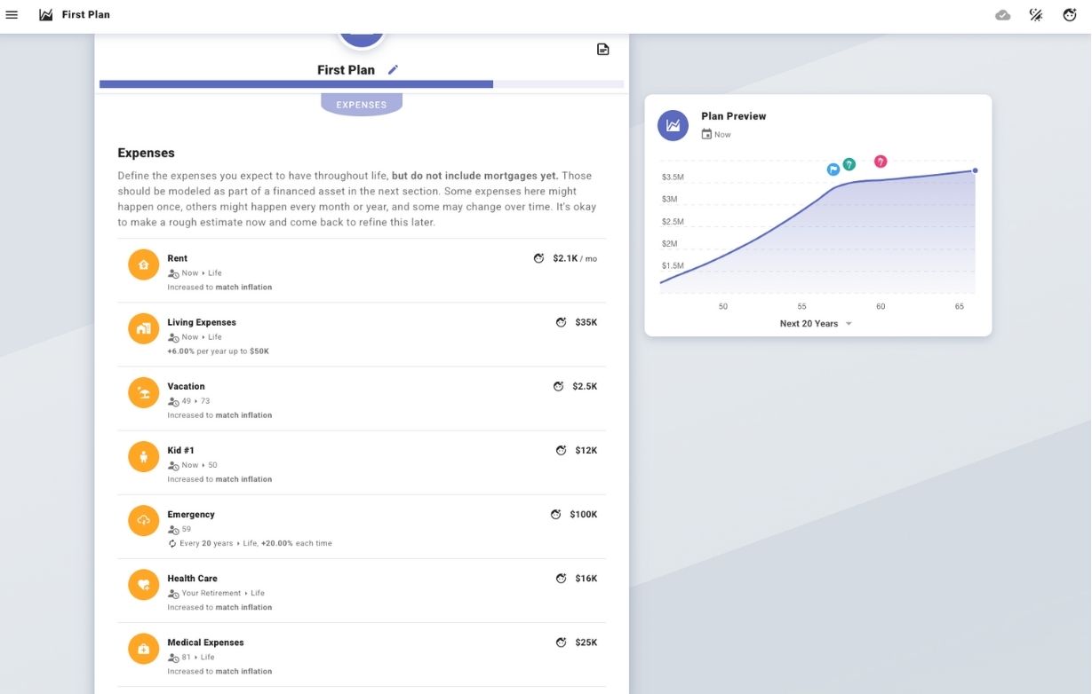Click the cloud sync status icon
This screenshot has width=1092, height=694.
tap(1003, 15)
